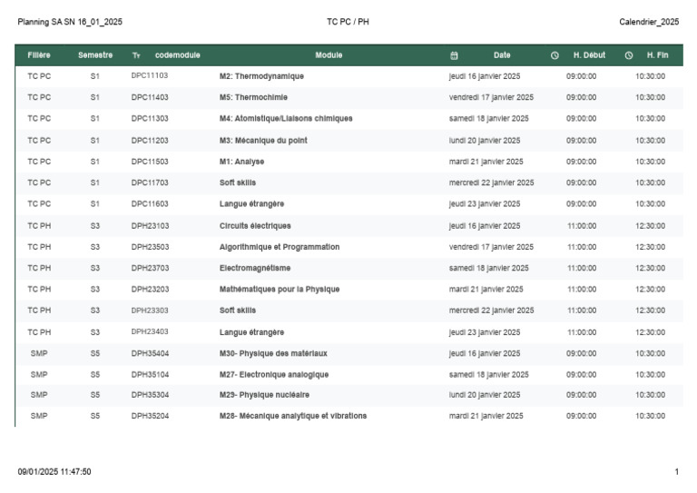Viewport: 697px width, 493px height.
Task: Click the TC PC cell in DPC11603 row
Action: click(39, 204)
